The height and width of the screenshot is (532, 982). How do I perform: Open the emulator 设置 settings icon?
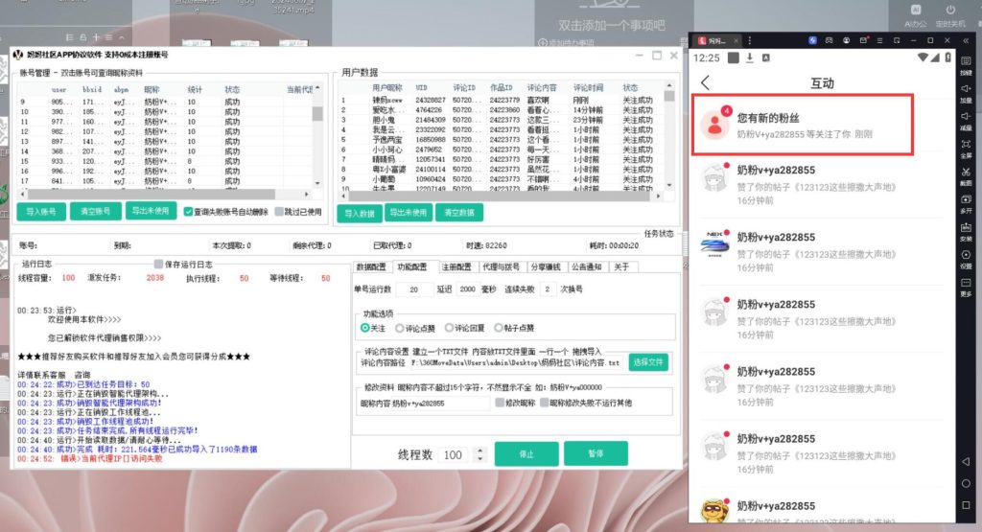pyautogui.click(x=966, y=259)
